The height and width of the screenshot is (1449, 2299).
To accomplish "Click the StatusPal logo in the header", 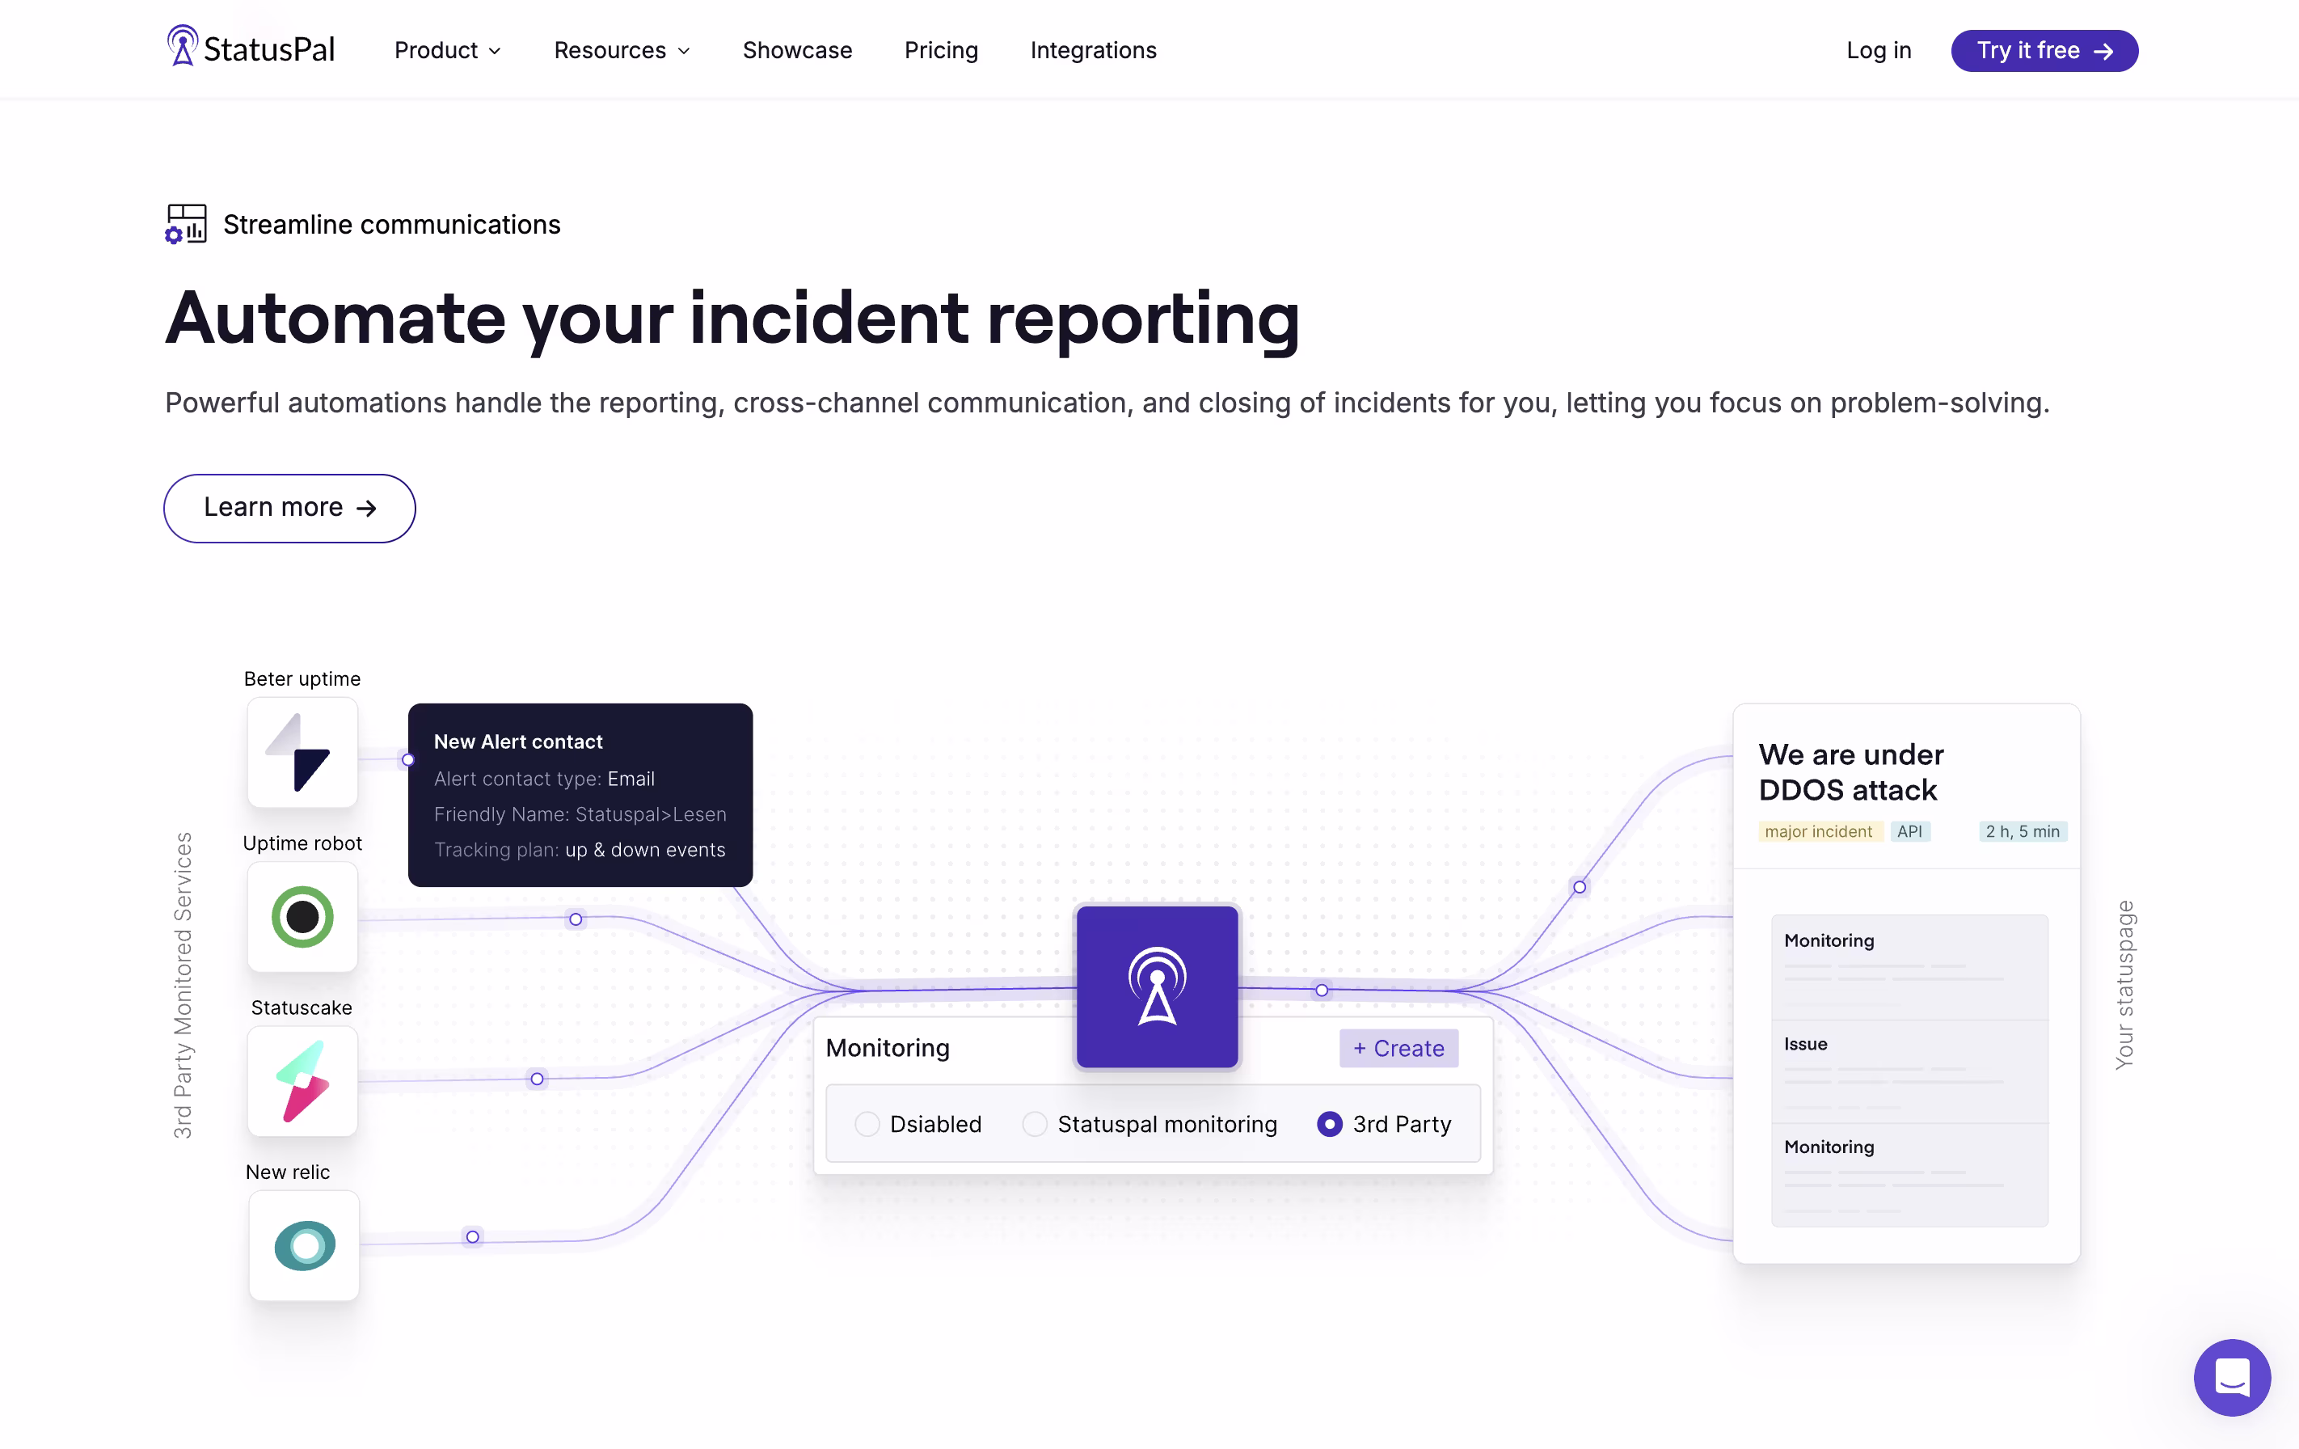I will click(x=250, y=48).
